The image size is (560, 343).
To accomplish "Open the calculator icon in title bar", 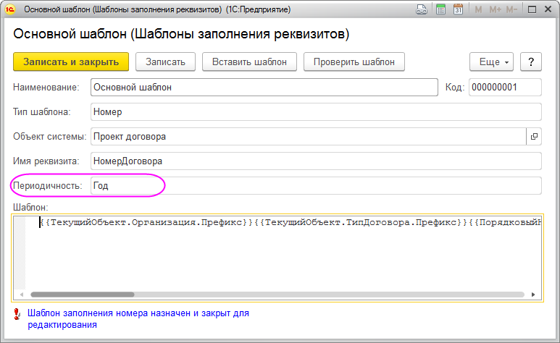I will [440, 10].
